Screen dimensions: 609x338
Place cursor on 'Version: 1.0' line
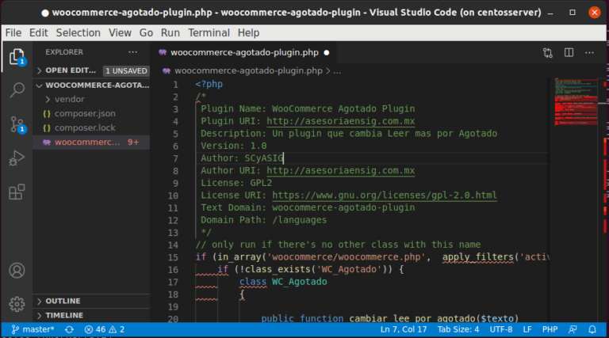pyautogui.click(x=233, y=146)
